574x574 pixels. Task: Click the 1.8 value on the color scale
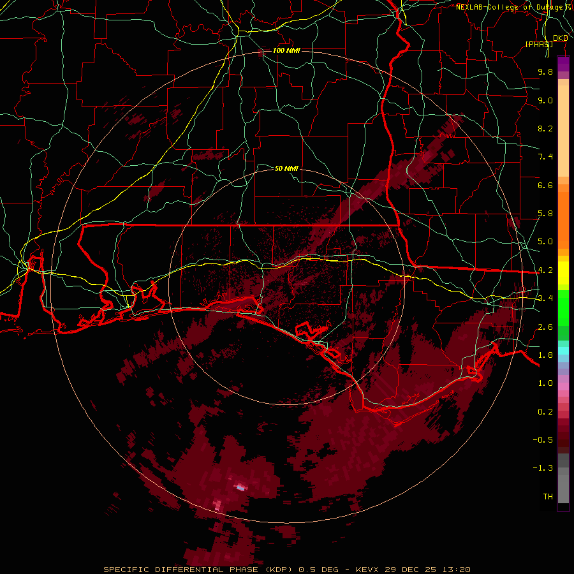point(545,355)
